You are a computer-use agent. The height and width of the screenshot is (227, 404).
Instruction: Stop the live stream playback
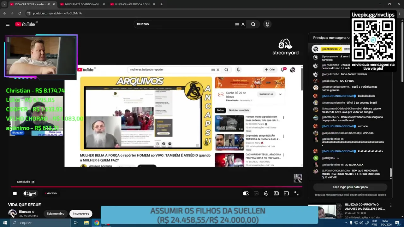point(15,193)
